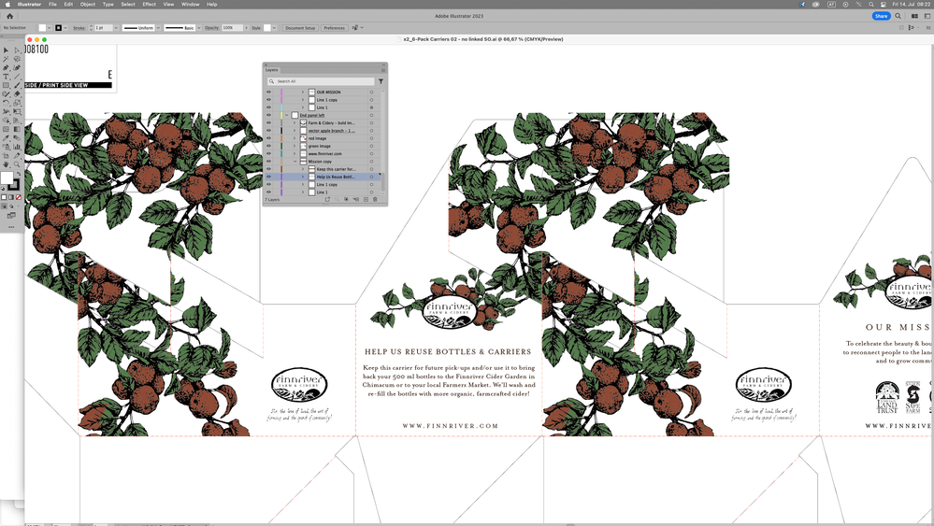Image resolution: width=934 pixels, height=526 pixels.
Task: Open the Object menu
Action: [88, 4]
